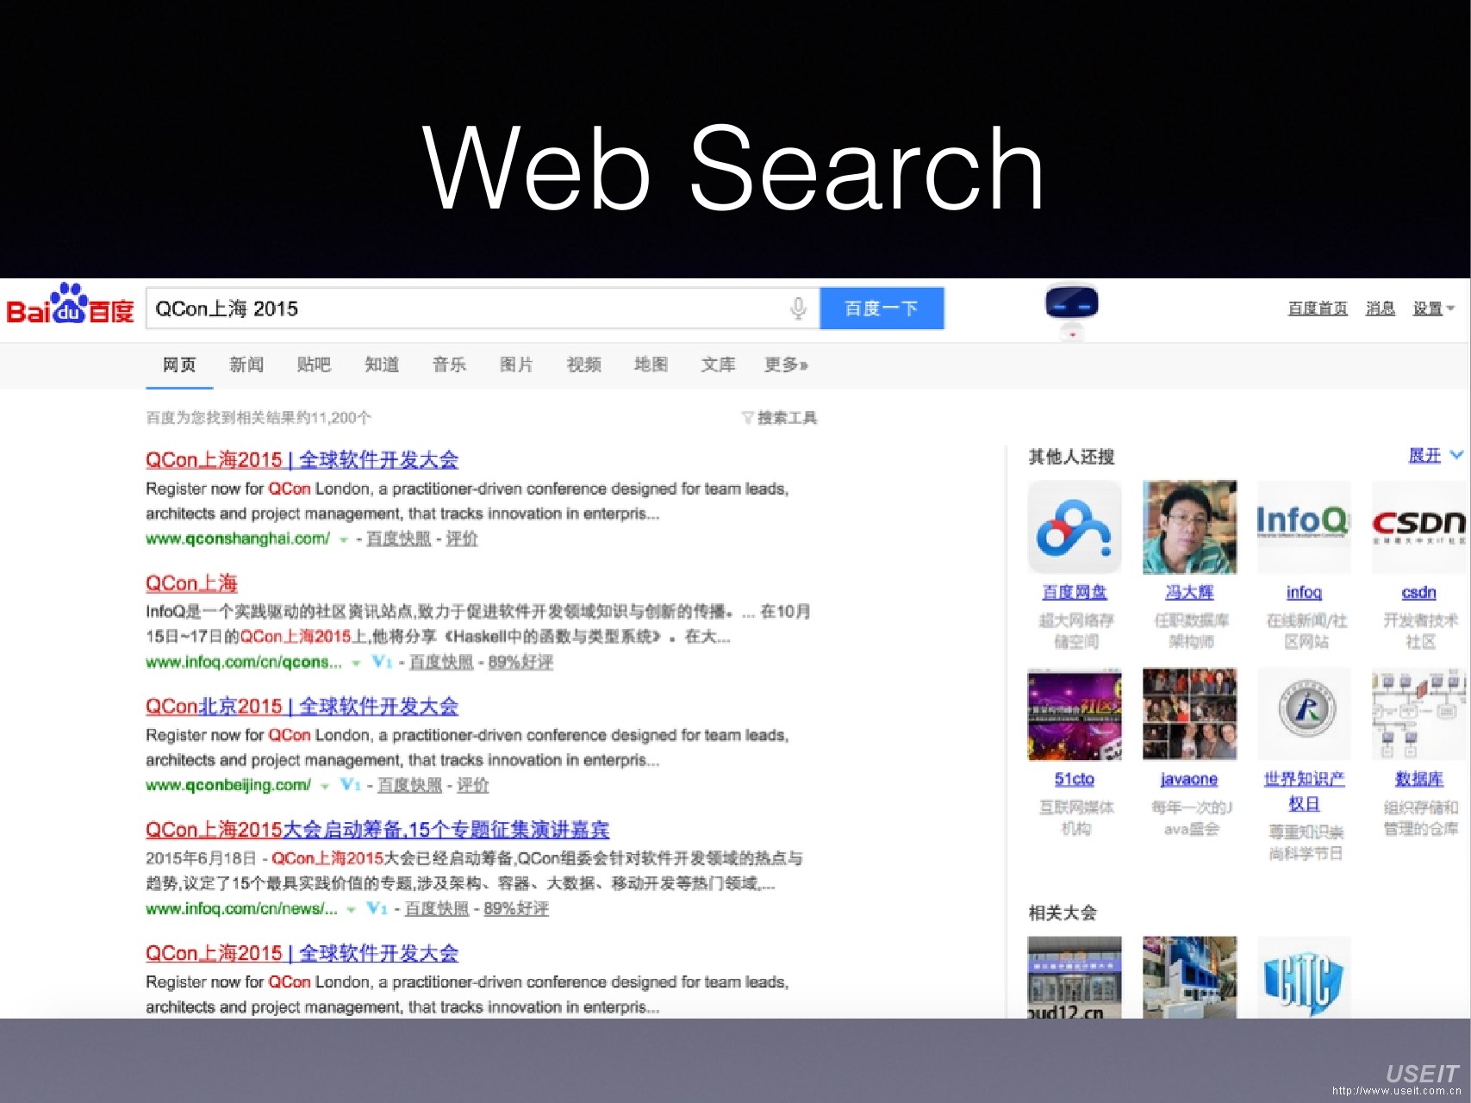Switch to the 视频 tab

[x=583, y=365]
